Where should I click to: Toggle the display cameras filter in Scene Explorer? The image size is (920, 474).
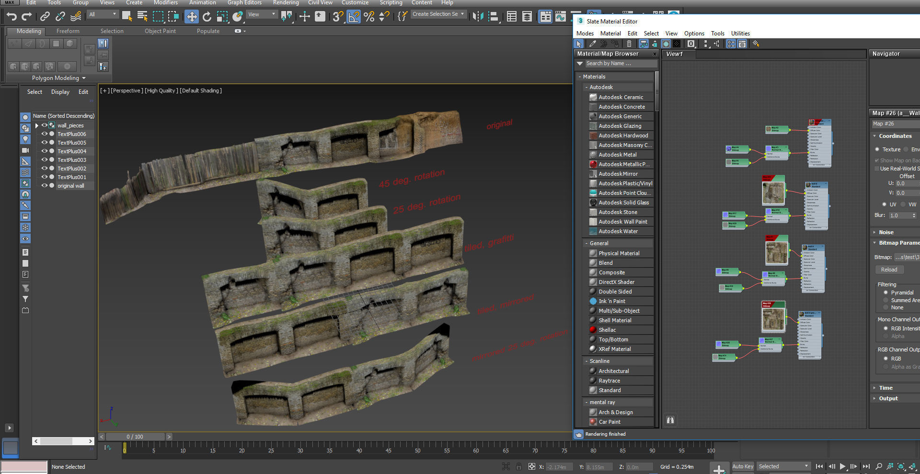coord(25,150)
